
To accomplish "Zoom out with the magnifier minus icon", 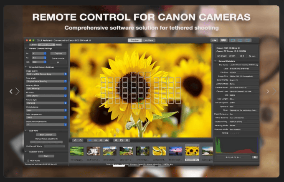I will [x=127, y=140].
